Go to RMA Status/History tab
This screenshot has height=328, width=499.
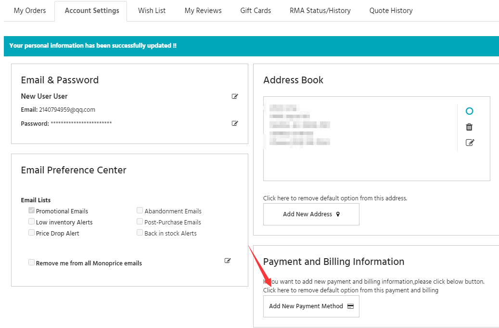point(320,11)
